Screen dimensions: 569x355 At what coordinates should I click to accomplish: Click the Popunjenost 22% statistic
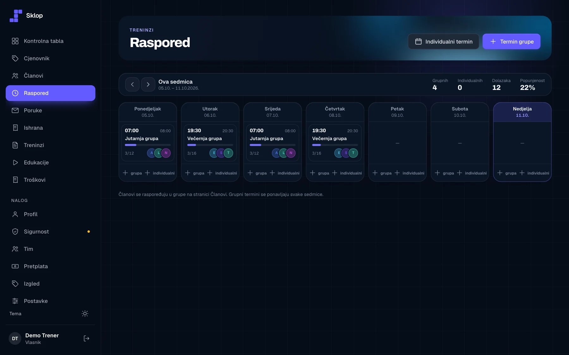532,85
